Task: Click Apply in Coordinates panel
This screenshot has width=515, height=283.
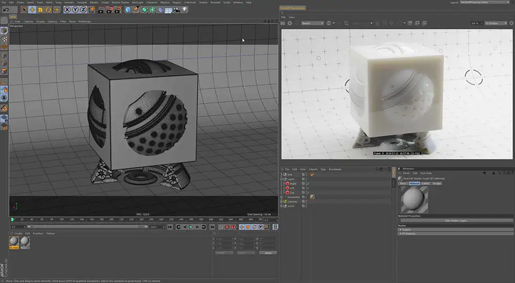Action: tap(268, 253)
